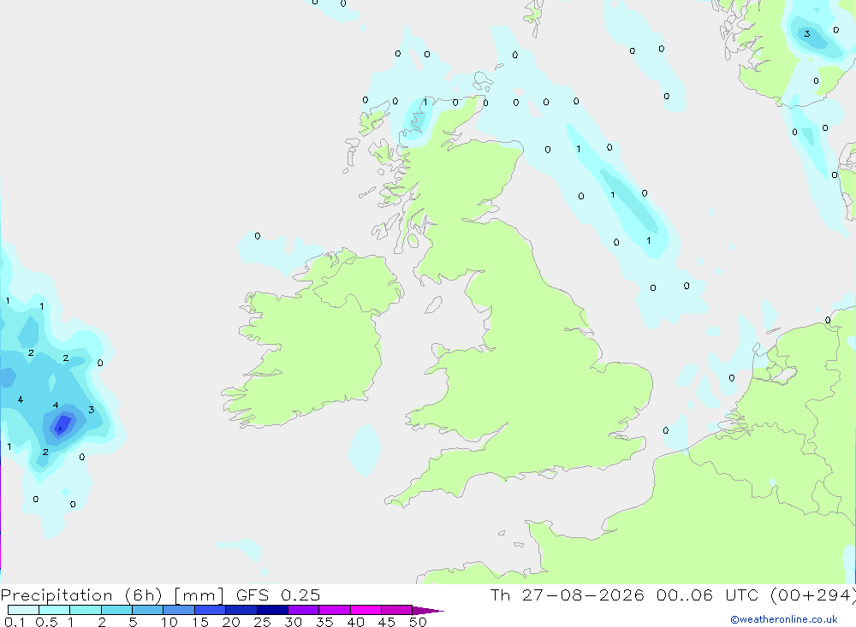Image resolution: width=856 pixels, height=627 pixels.
Task: Click the "40" legend scale label
Action: point(355,622)
